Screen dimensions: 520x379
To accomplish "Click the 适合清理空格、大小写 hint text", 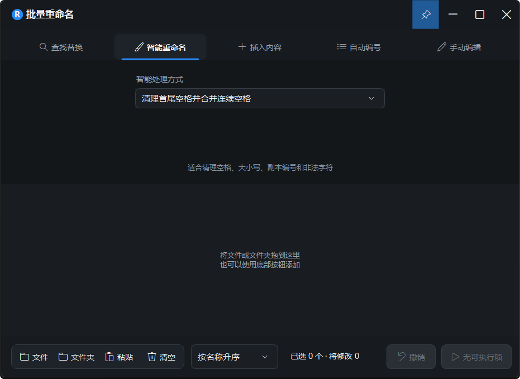I will (x=260, y=167).
